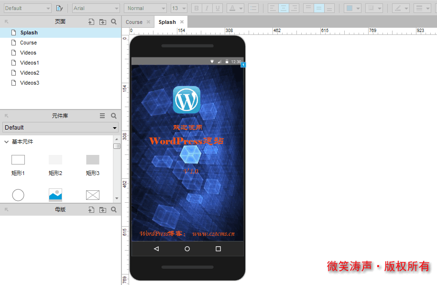Switch to the Course tab
This screenshot has width=437, height=285.
pos(134,22)
